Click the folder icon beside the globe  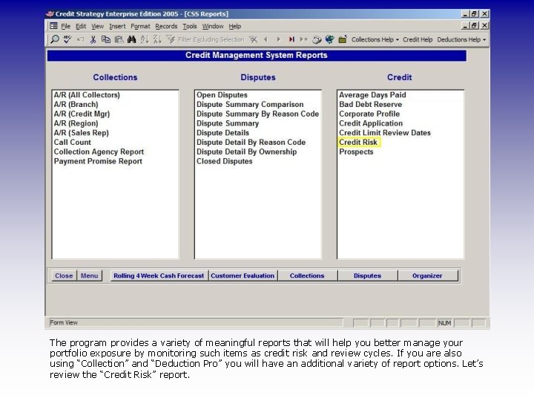tap(343, 39)
